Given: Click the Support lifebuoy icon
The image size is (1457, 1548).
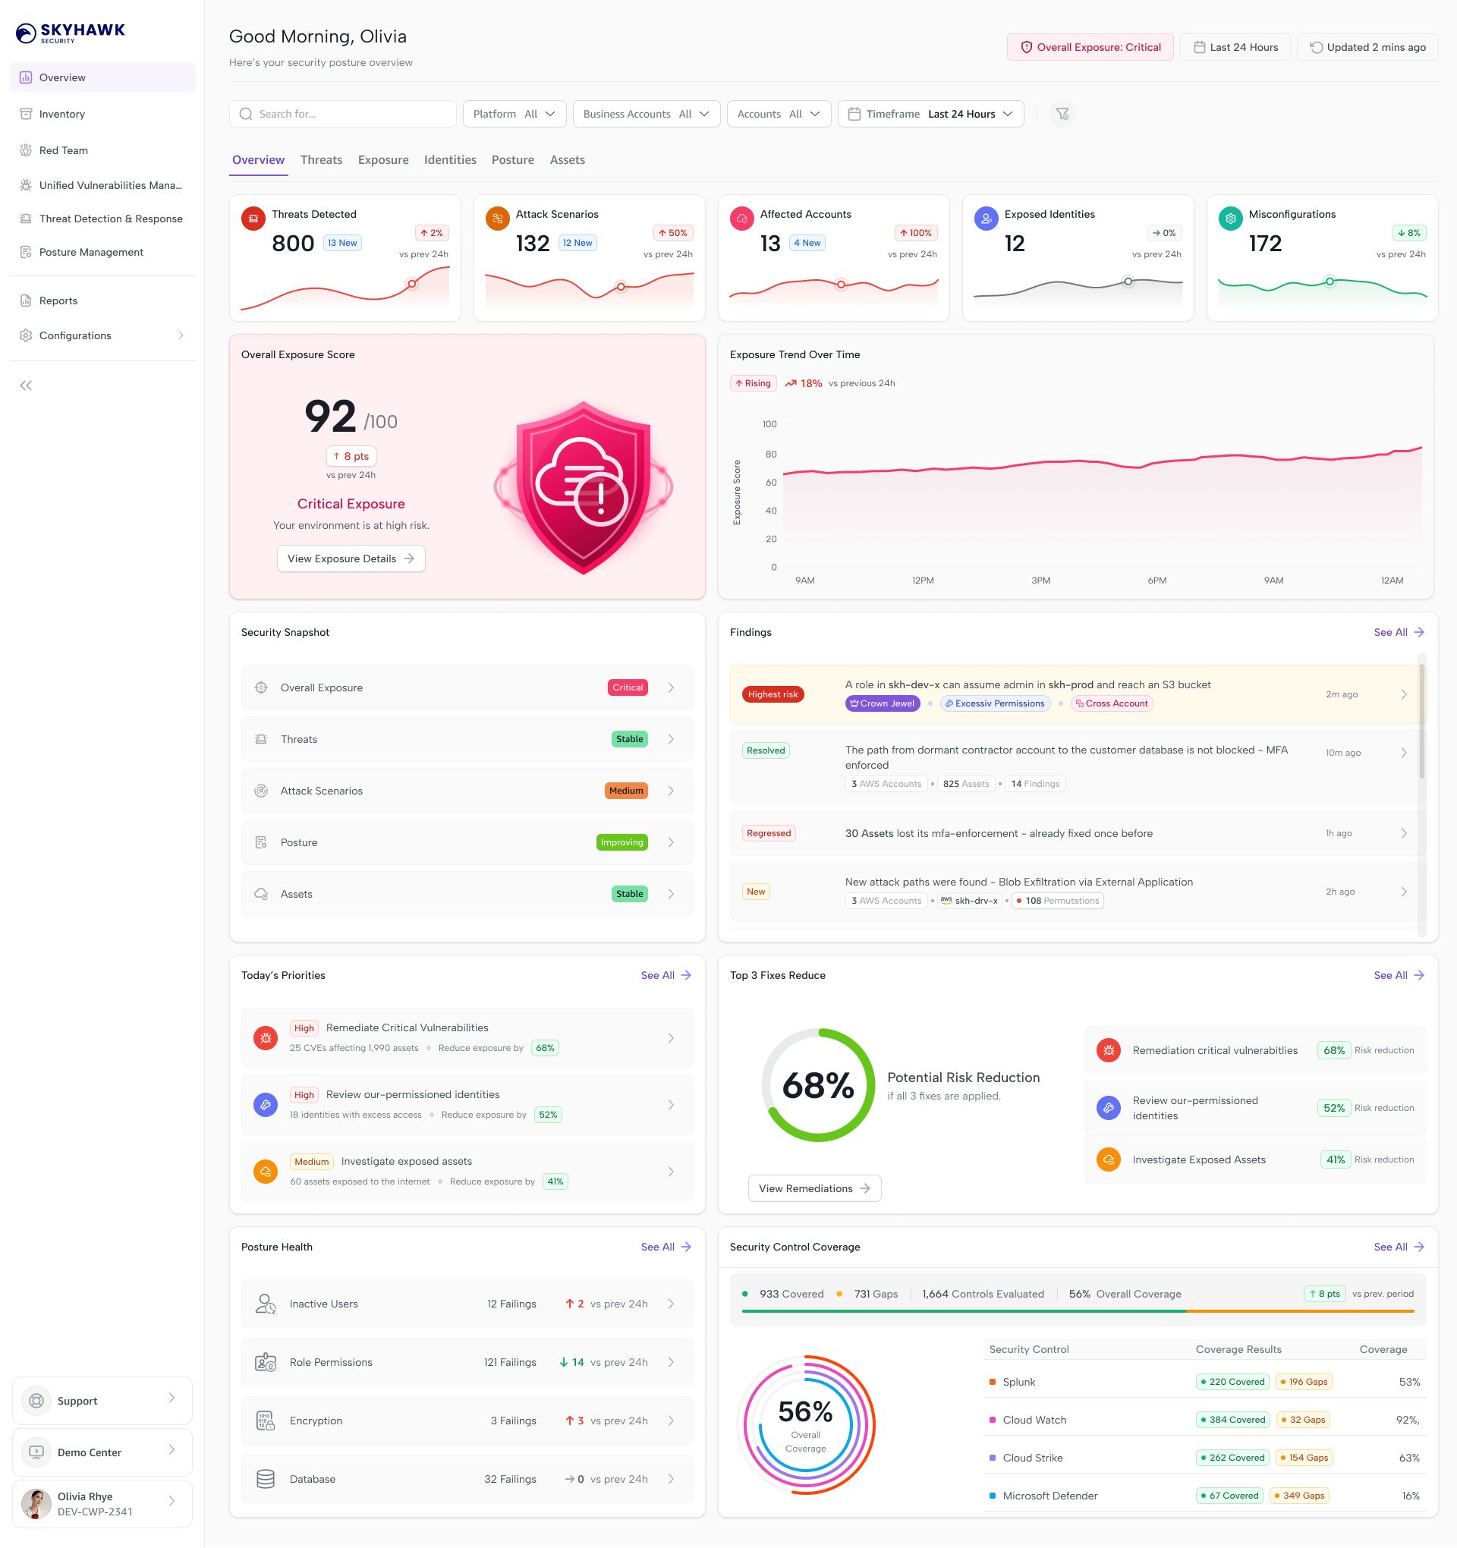Looking at the screenshot, I should pyautogui.click(x=36, y=1402).
